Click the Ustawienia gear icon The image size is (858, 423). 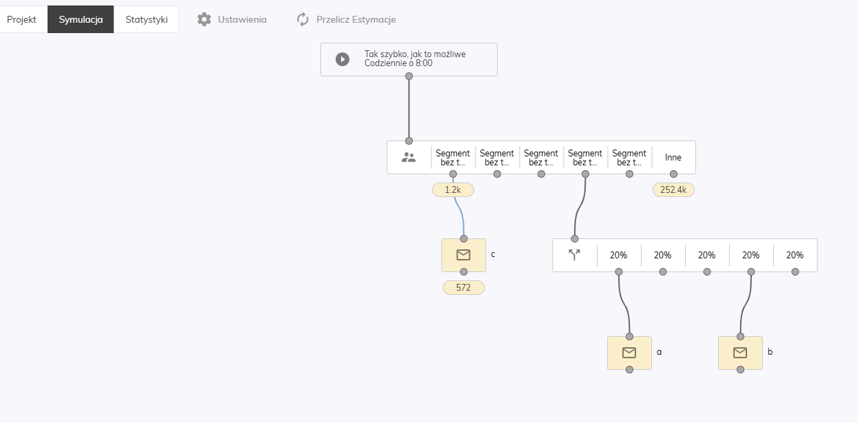coord(204,19)
